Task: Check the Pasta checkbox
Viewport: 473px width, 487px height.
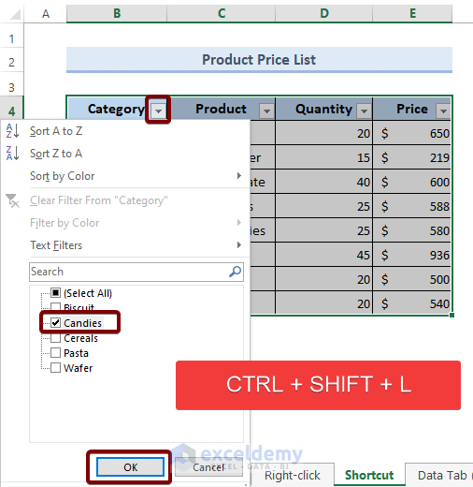Action: pyautogui.click(x=55, y=353)
